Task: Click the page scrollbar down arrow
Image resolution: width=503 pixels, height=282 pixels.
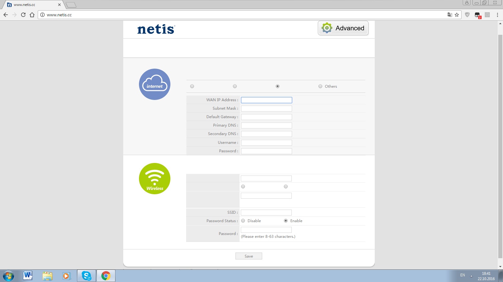Action: click(x=500, y=267)
